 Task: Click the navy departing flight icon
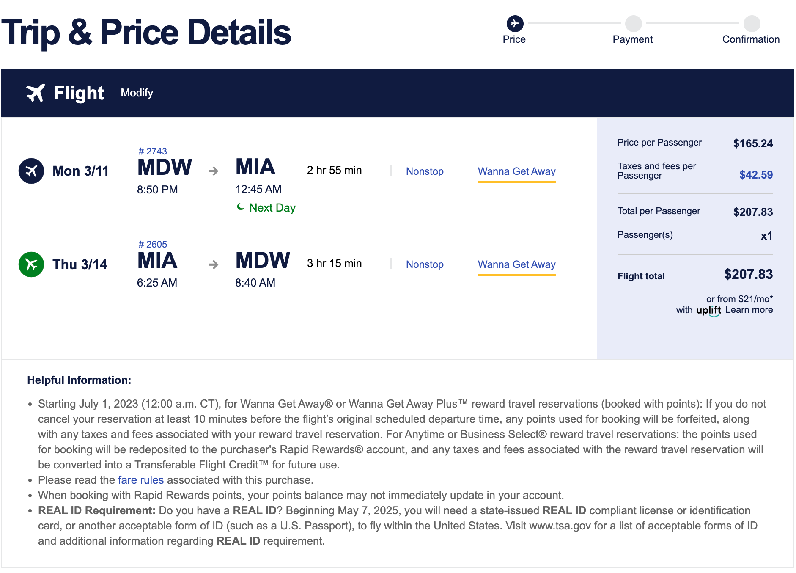coord(31,171)
